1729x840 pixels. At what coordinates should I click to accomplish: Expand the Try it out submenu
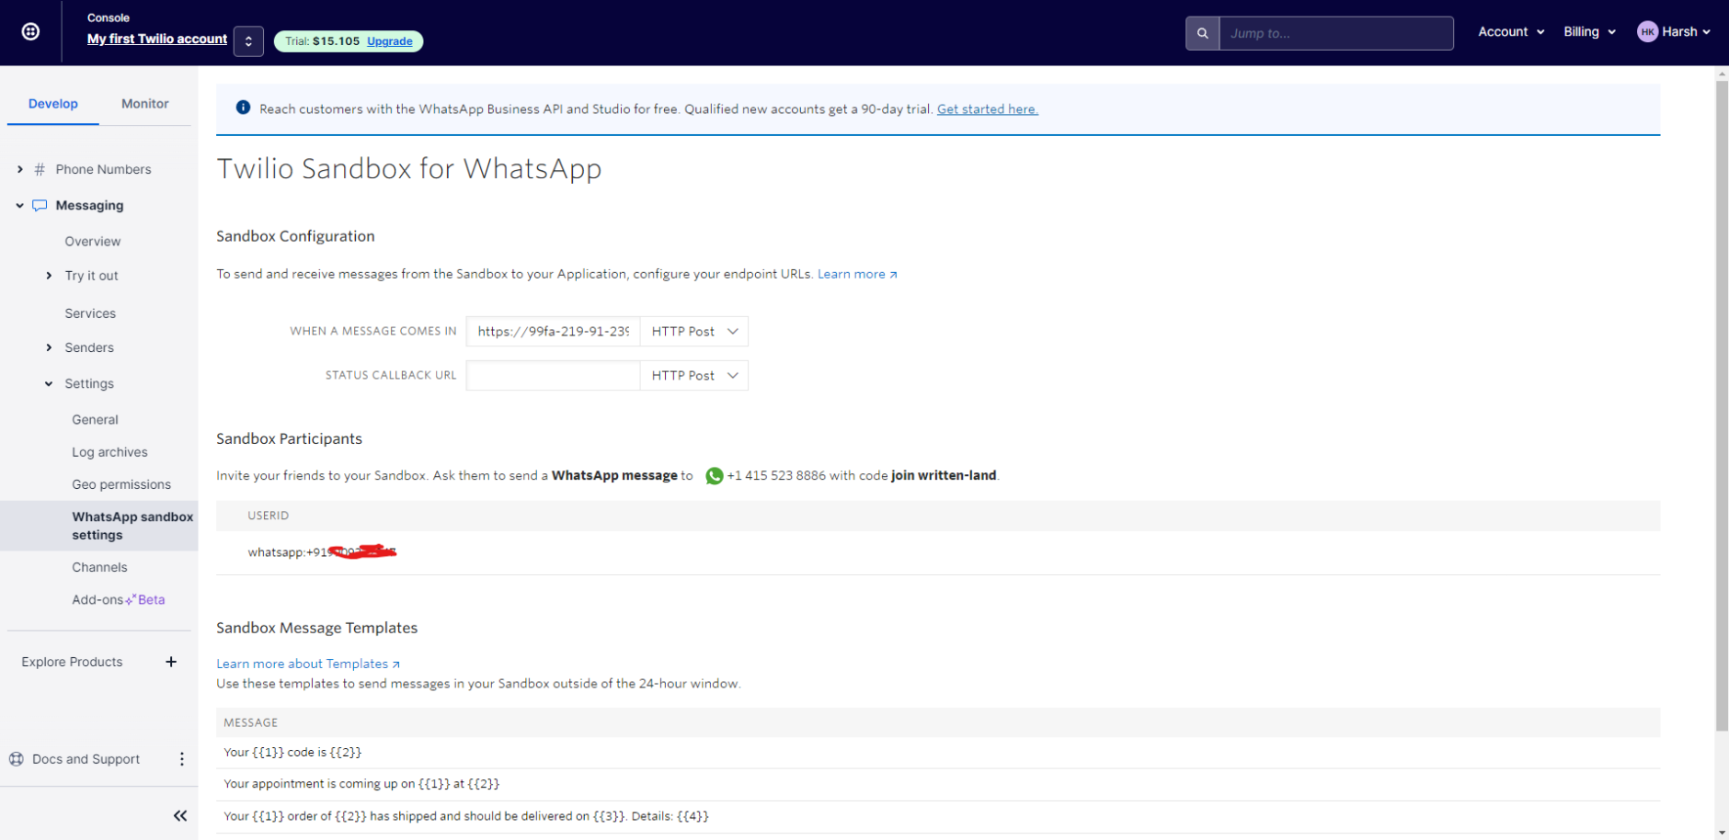point(49,276)
